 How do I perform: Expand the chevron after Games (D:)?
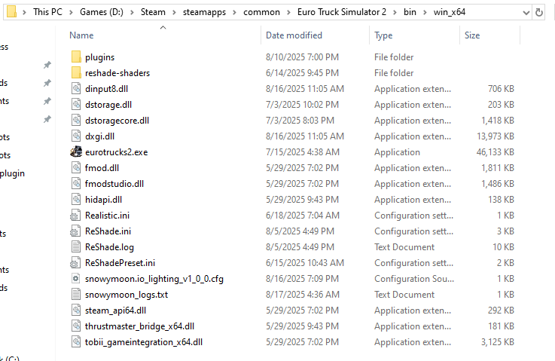[x=132, y=12]
